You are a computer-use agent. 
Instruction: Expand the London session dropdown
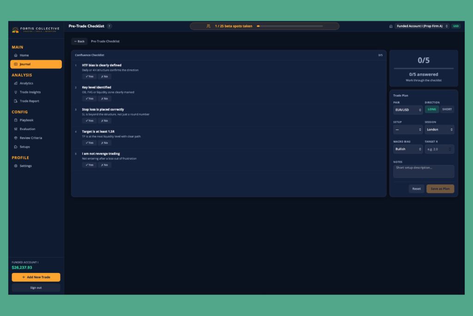pyautogui.click(x=439, y=130)
